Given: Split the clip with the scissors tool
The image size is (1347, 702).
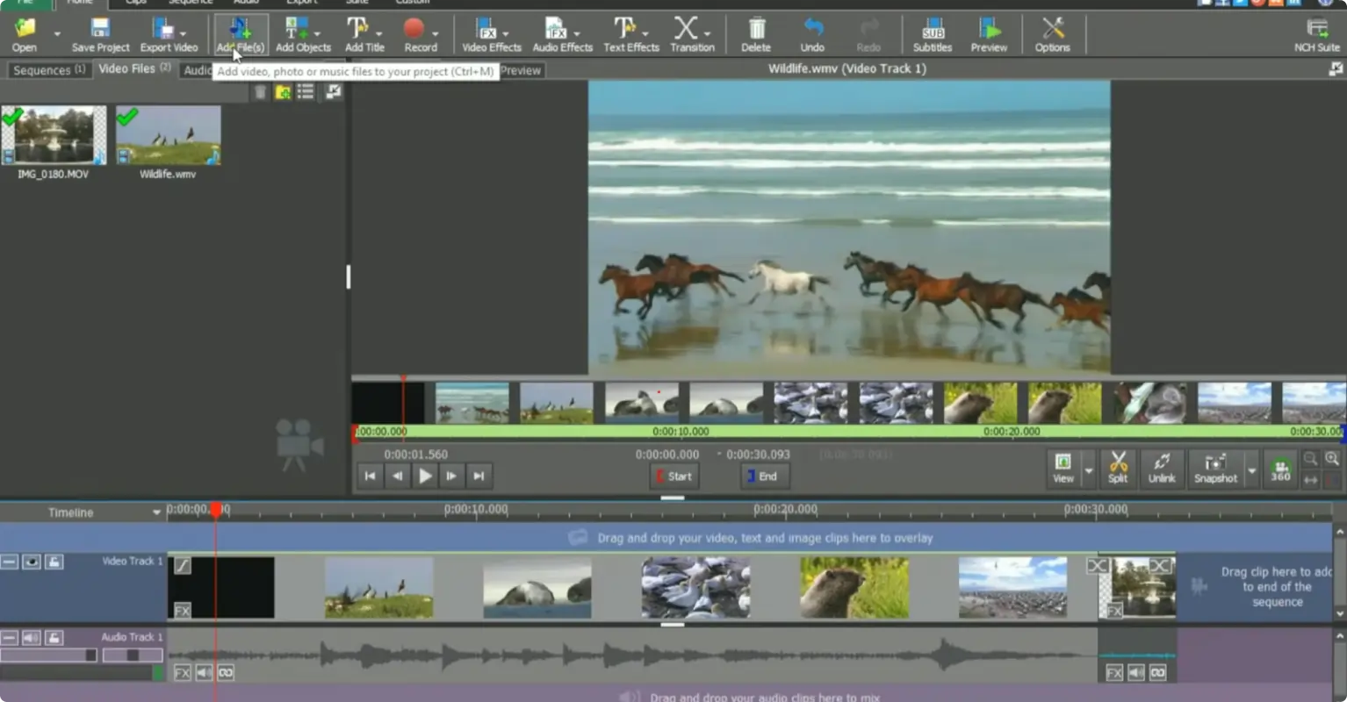Looking at the screenshot, I should [x=1118, y=468].
